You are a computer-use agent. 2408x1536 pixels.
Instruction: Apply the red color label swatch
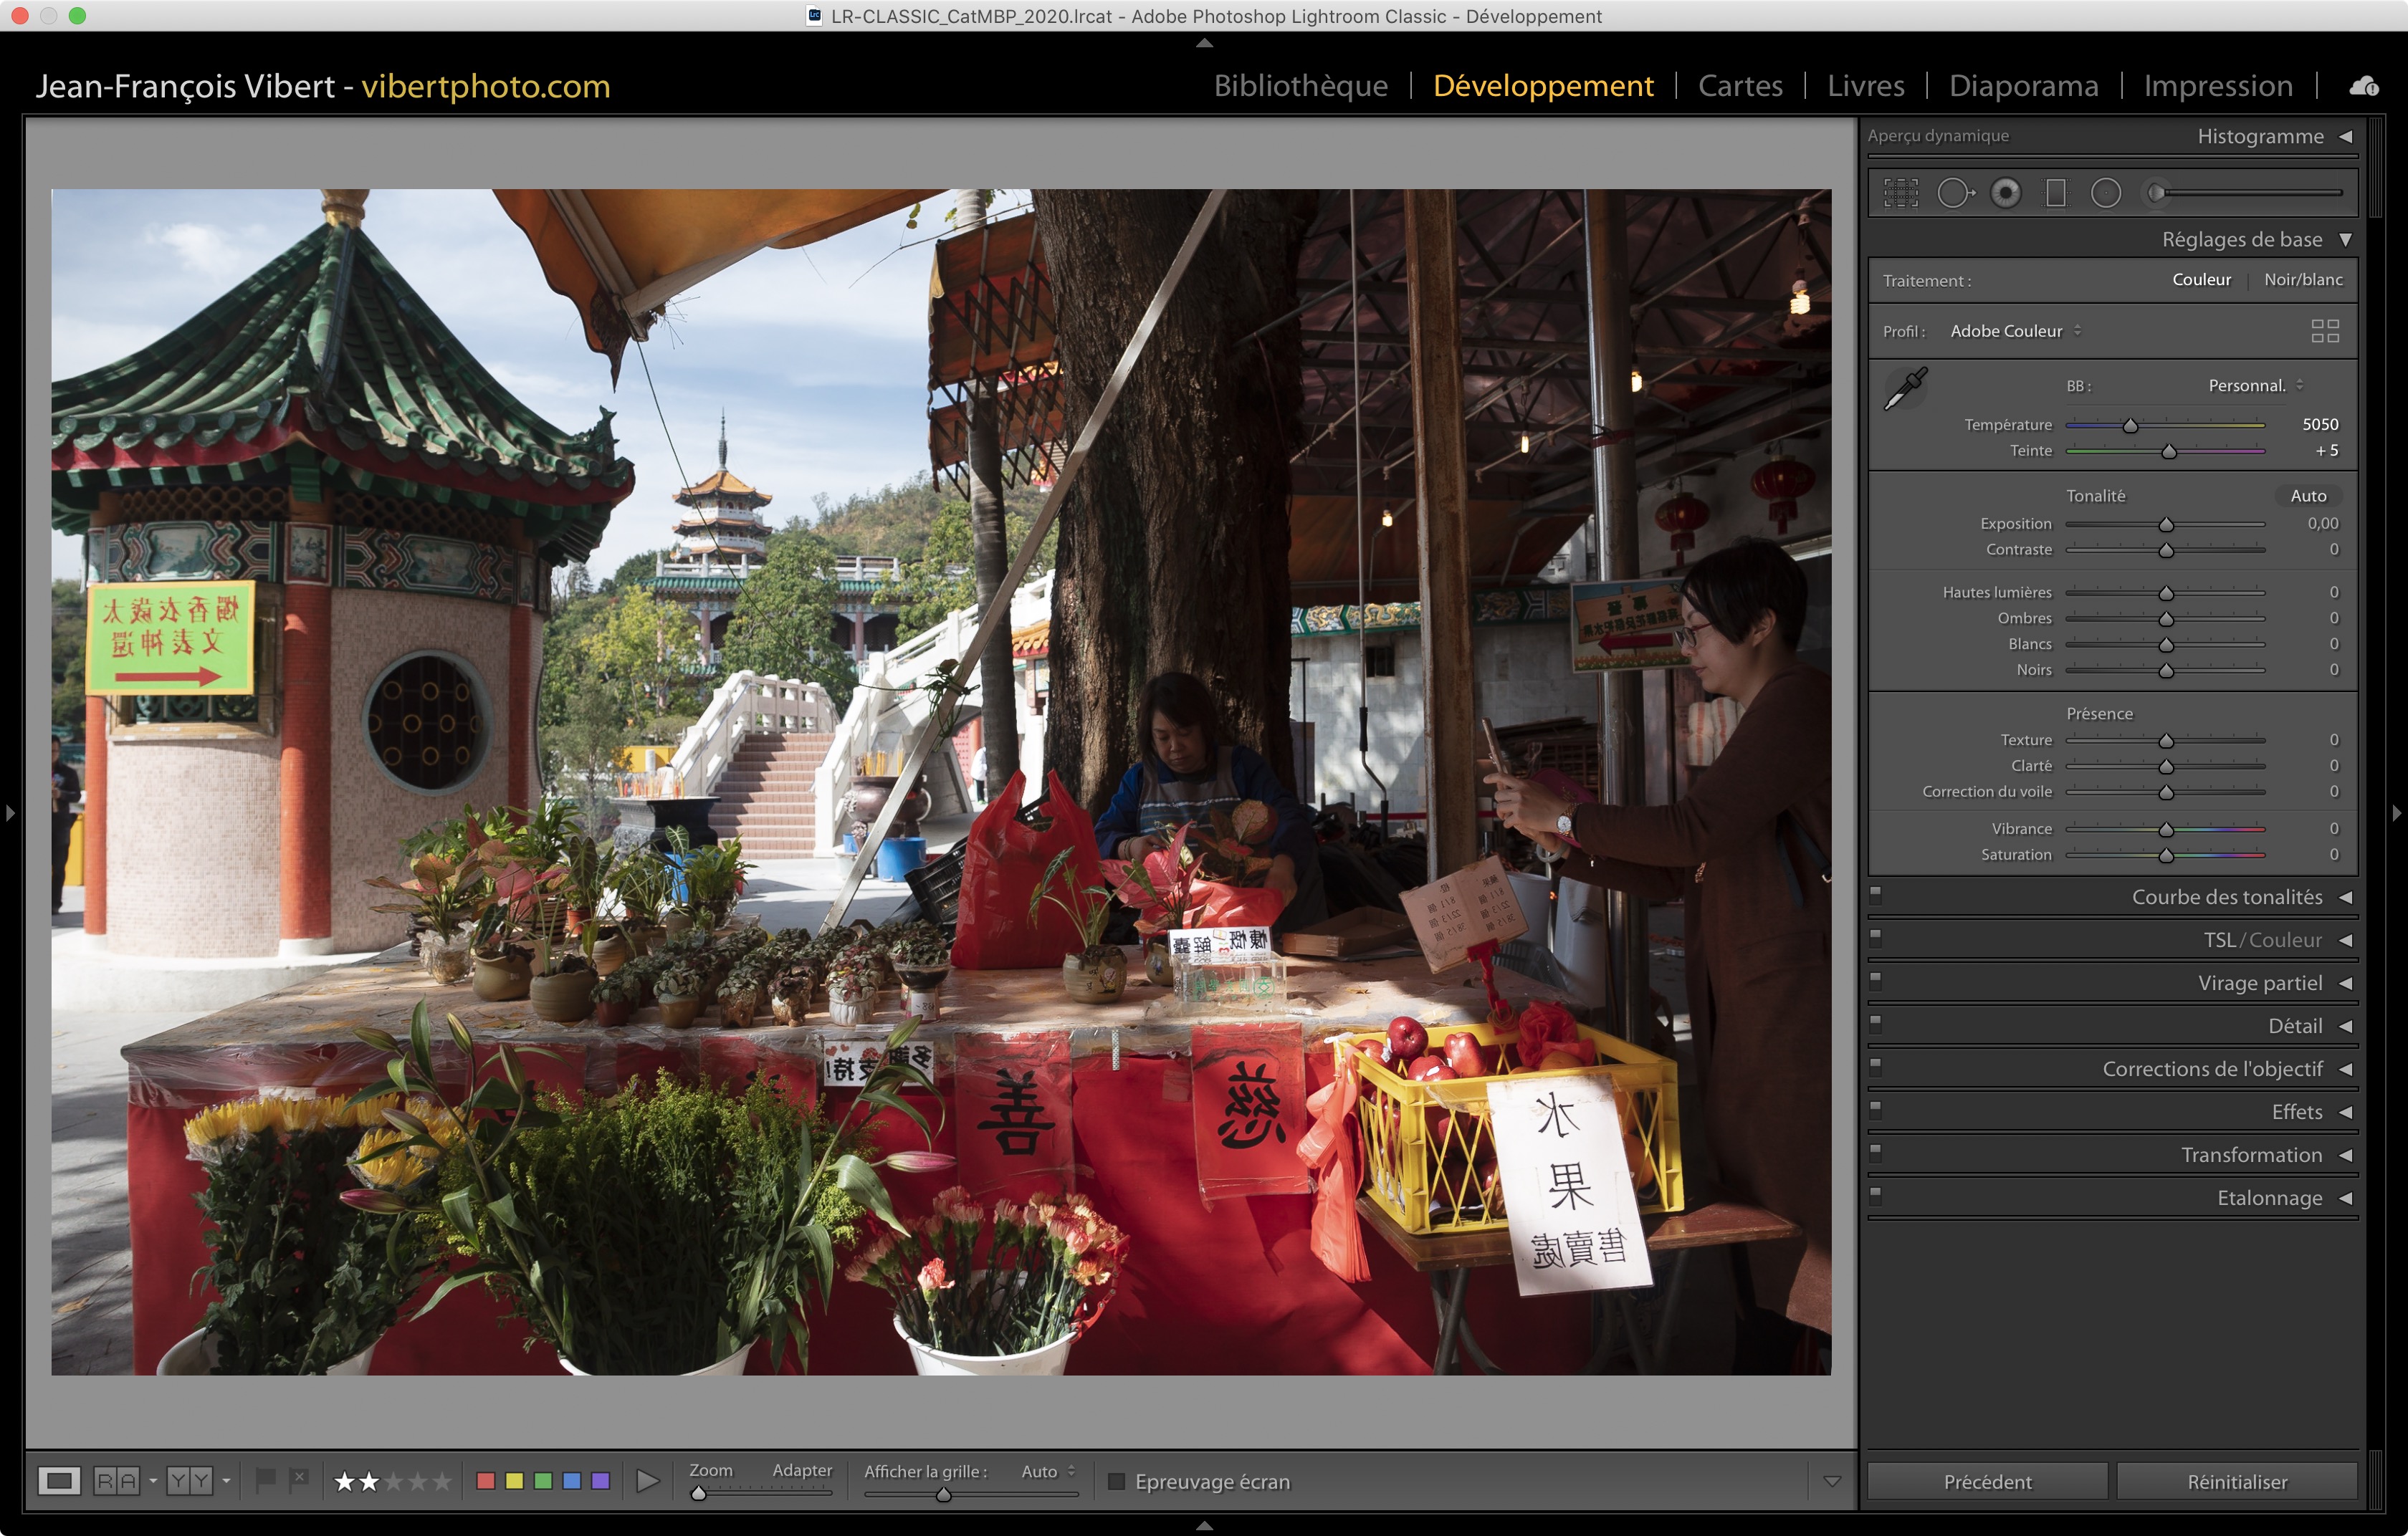point(486,1481)
